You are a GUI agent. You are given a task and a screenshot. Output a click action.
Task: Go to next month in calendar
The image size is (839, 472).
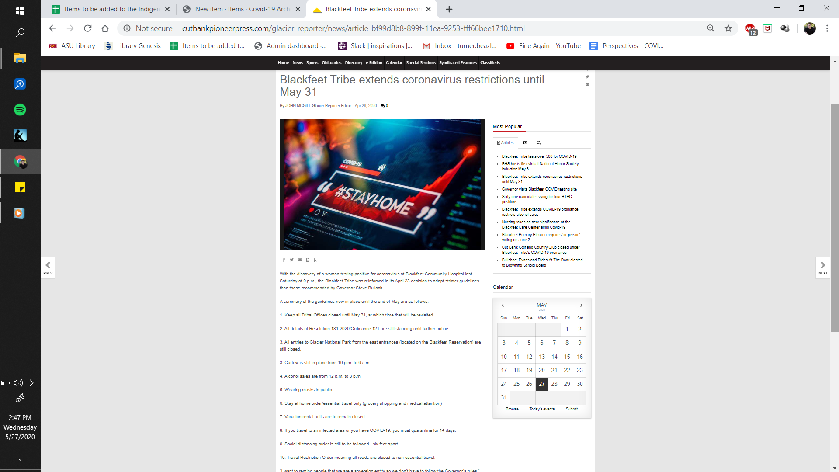(x=581, y=305)
